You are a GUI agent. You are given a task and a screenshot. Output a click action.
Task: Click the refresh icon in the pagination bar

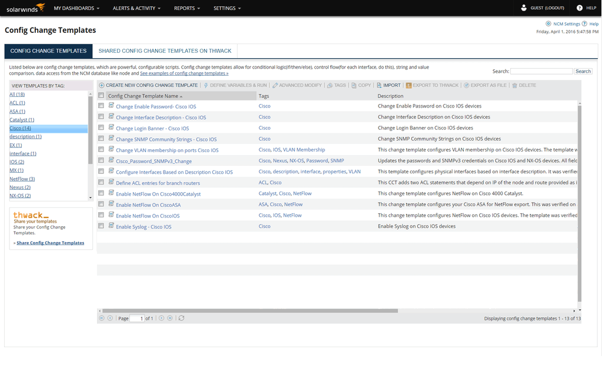point(181,317)
